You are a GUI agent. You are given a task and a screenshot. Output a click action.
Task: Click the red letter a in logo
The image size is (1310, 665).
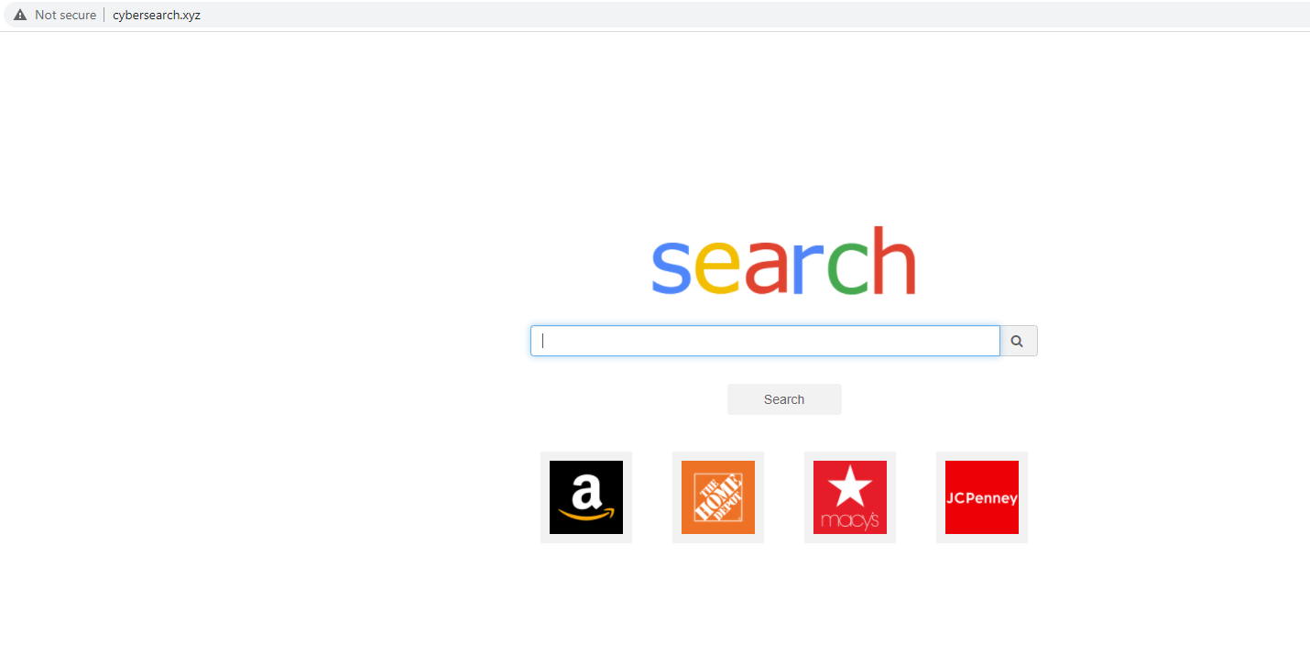(766, 268)
